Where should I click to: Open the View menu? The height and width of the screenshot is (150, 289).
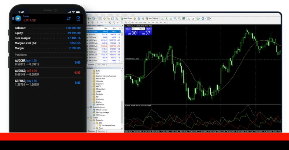pos(97,15)
